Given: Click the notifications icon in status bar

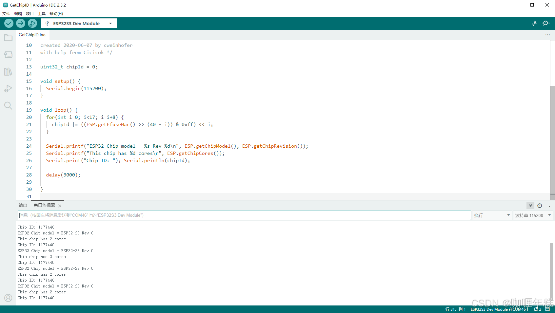Looking at the screenshot, I should tap(537, 309).
